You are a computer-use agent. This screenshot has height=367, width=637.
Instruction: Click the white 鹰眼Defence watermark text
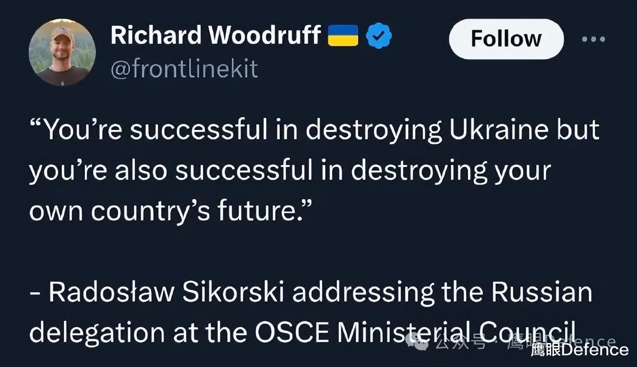click(579, 350)
